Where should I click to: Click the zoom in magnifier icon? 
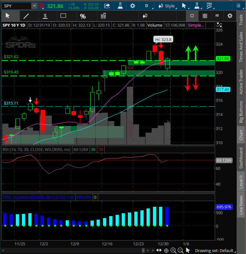174,250
